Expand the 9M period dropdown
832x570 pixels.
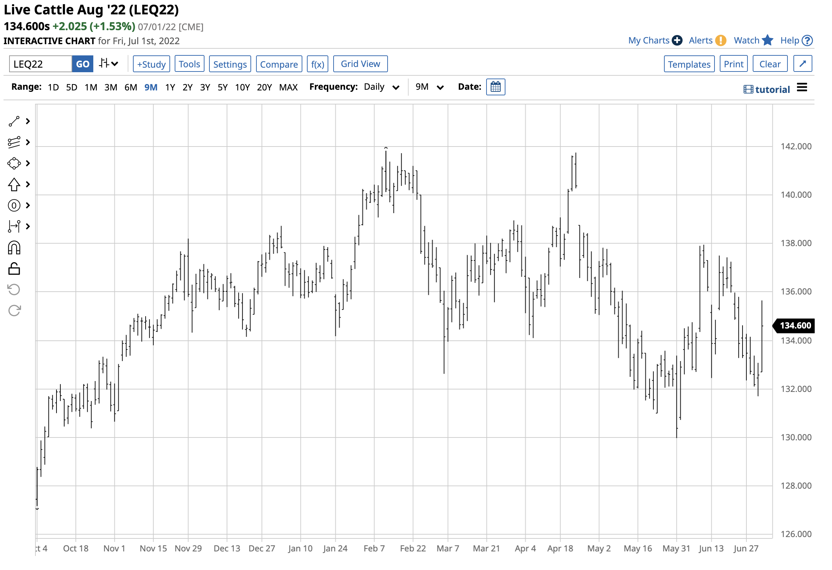[430, 87]
